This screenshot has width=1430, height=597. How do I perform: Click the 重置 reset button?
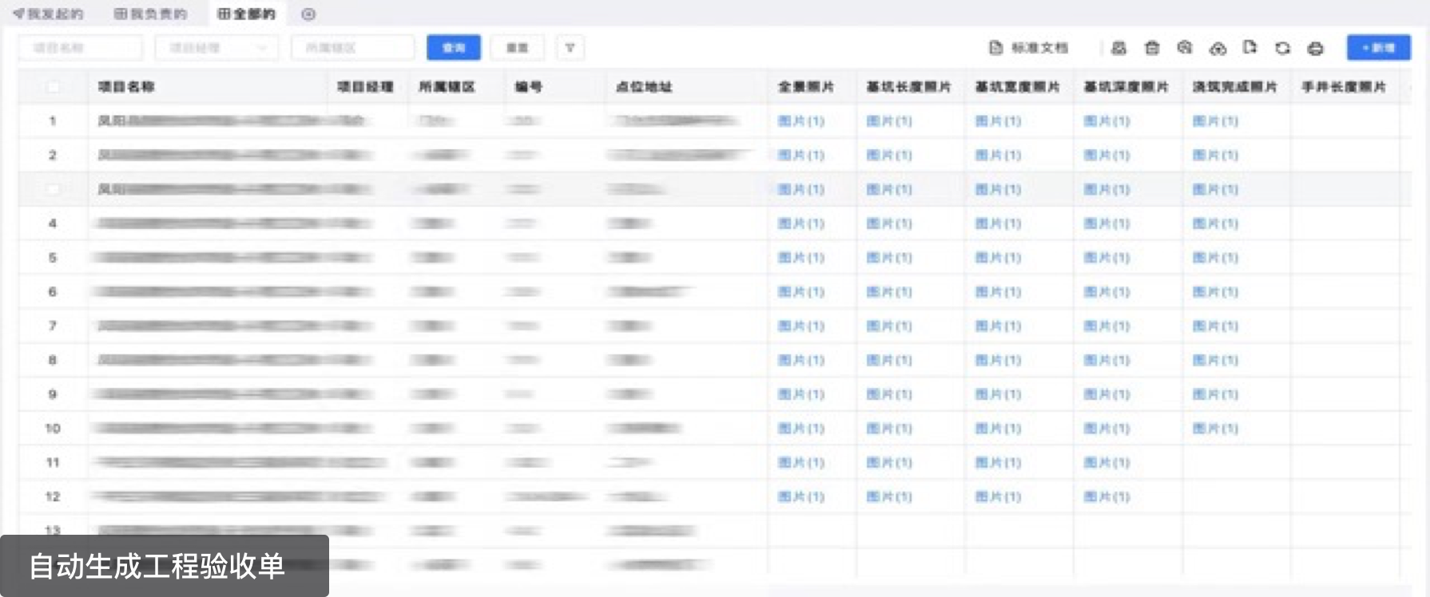[x=517, y=48]
